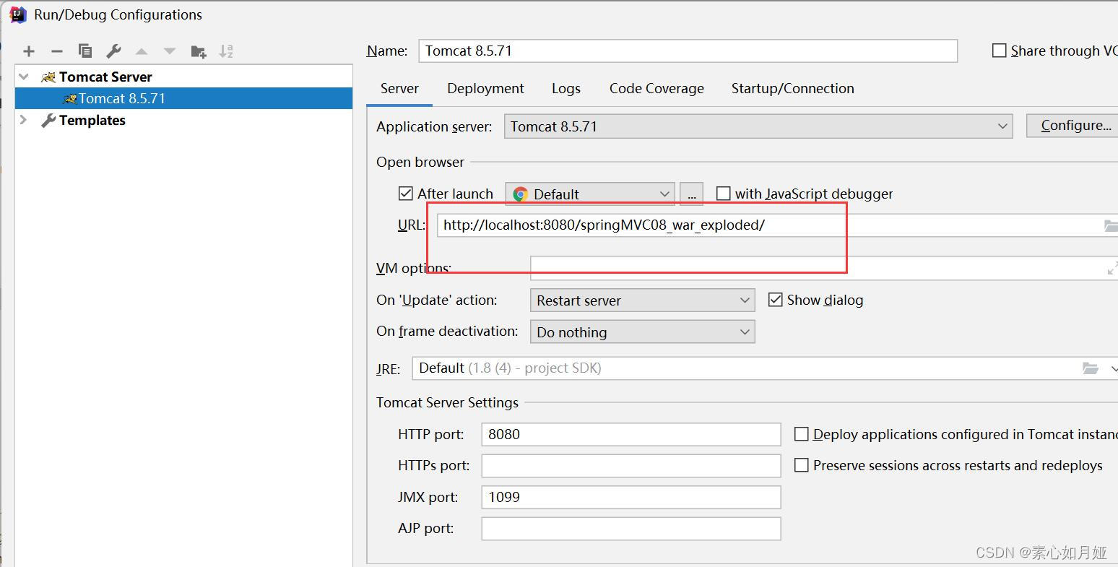Image resolution: width=1118 pixels, height=567 pixels.
Task: Enable Deploy applications configured in Tomcat
Action: point(801,434)
